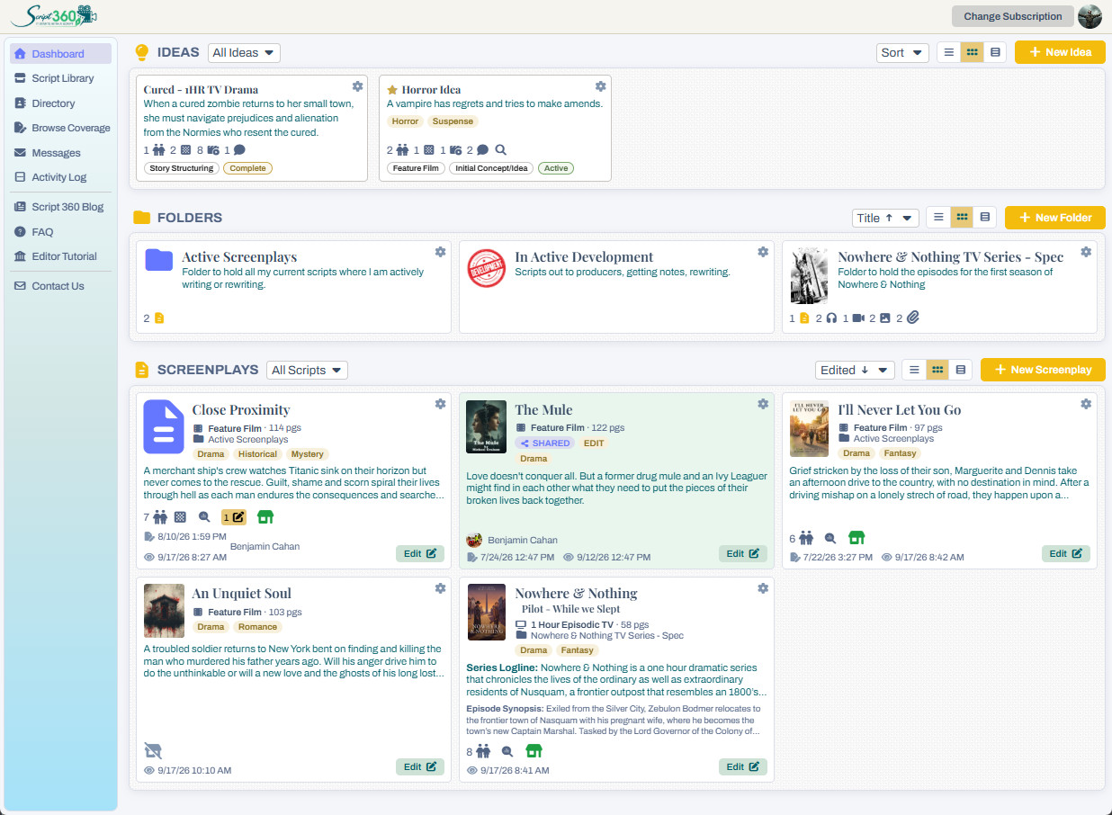Open Editor Tutorial in the sidebar

click(x=61, y=256)
